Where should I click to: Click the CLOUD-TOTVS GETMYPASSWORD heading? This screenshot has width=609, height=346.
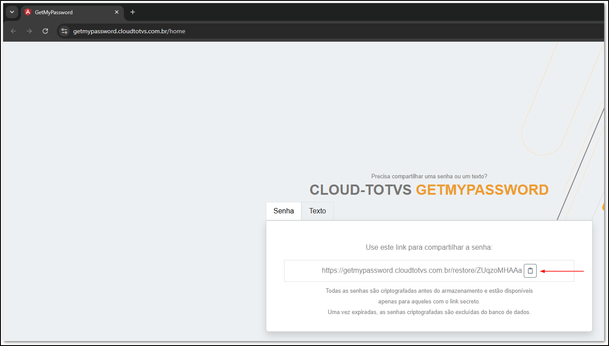pyautogui.click(x=429, y=190)
